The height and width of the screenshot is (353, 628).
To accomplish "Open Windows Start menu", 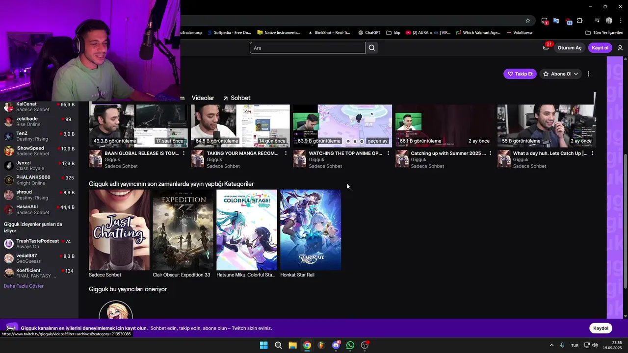I will point(263,345).
